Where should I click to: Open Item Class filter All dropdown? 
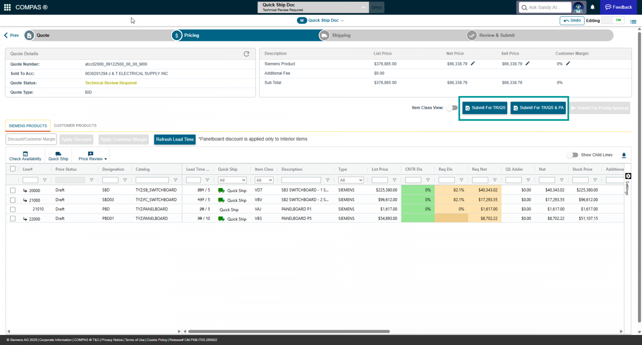[264, 180]
